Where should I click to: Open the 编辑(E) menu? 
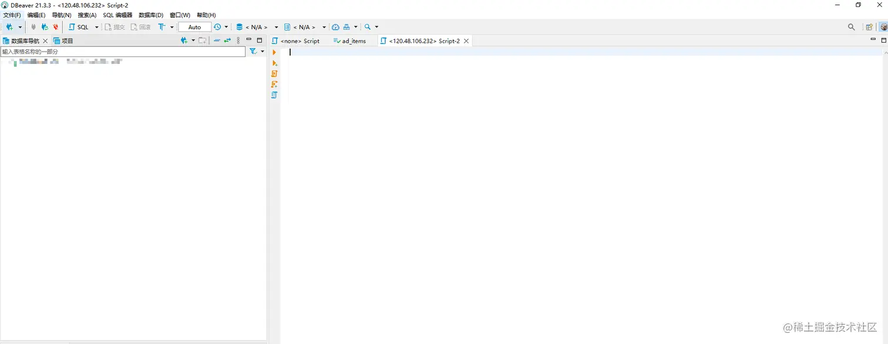(x=36, y=15)
